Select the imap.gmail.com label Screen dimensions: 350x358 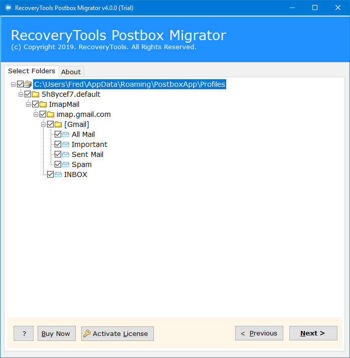84,114
